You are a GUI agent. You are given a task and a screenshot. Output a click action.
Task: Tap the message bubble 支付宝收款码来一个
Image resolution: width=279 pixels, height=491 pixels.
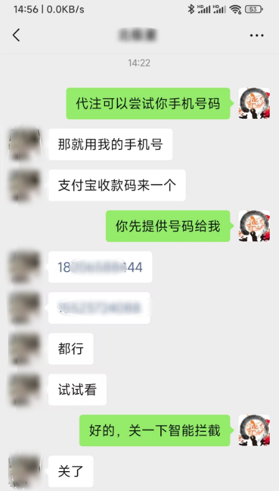(x=117, y=185)
